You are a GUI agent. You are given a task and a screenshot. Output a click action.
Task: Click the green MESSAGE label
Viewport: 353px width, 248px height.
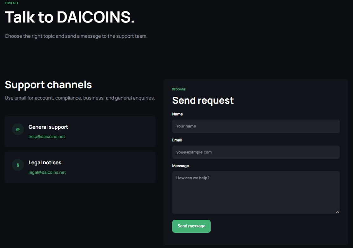(x=179, y=89)
